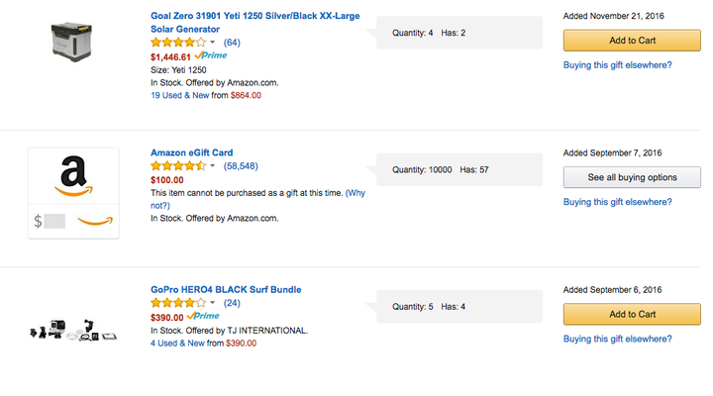Open Goal Zero 31901 Yeti 1250 product title link
The width and height of the screenshot is (713, 396).
coord(255,23)
